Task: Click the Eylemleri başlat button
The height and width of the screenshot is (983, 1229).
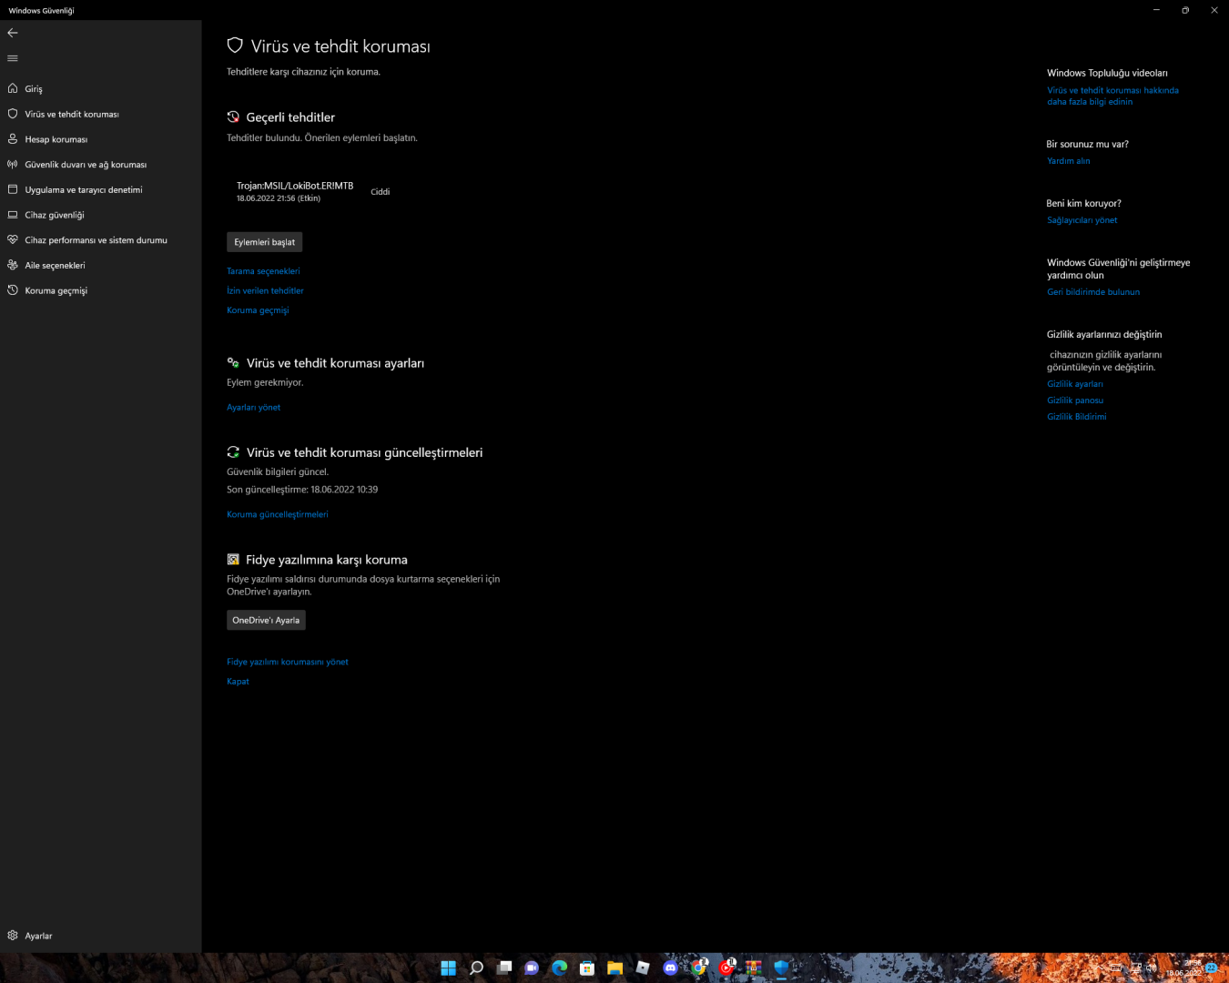Action: pos(264,242)
